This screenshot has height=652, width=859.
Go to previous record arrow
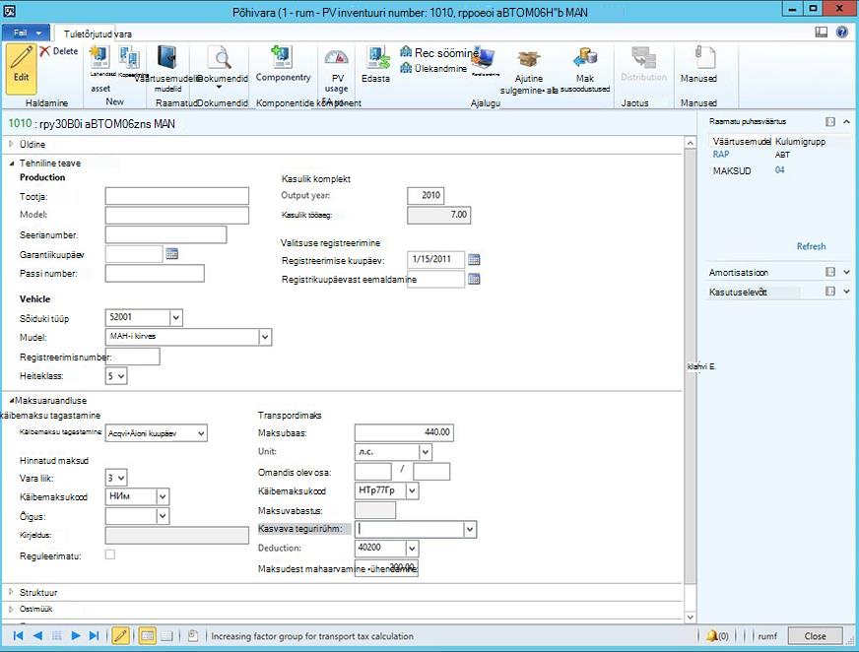37,635
